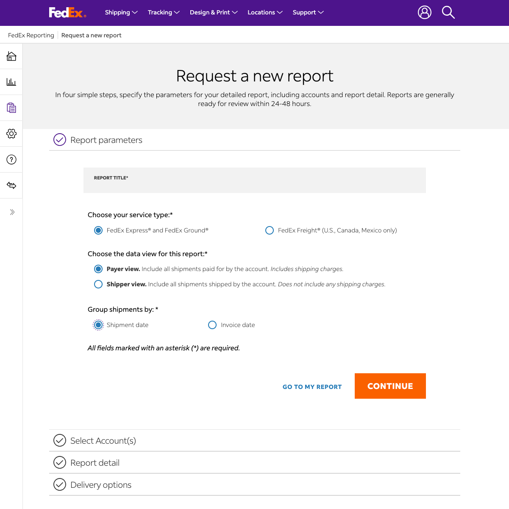Image resolution: width=509 pixels, height=509 pixels.
Task: Open the Locations dropdown menu
Action: (x=265, y=12)
